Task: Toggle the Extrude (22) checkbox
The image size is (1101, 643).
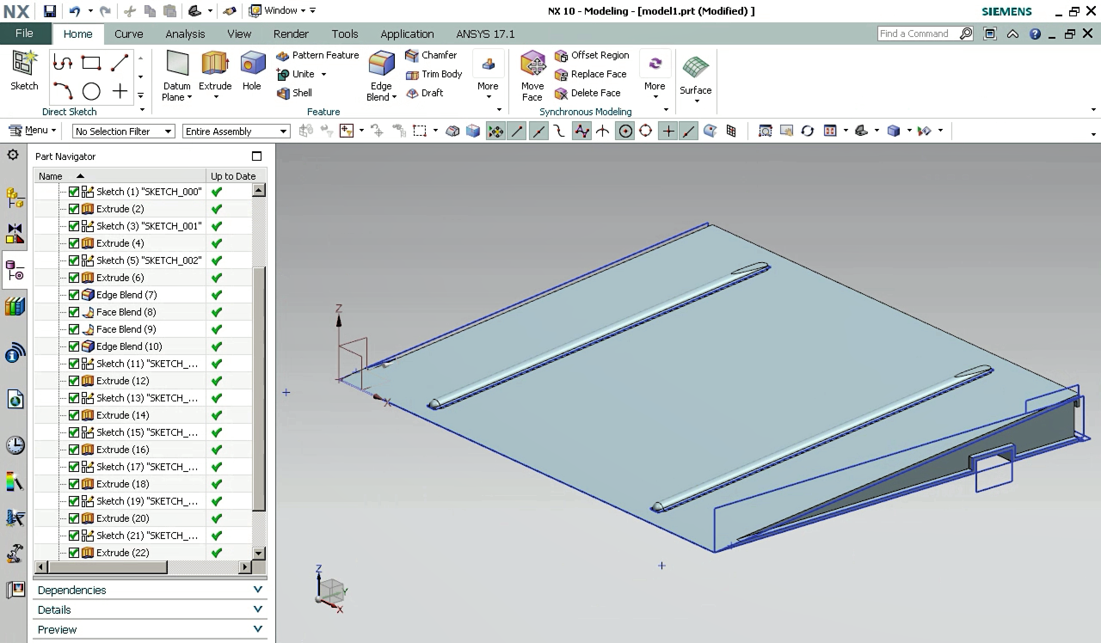Action: [74, 553]
